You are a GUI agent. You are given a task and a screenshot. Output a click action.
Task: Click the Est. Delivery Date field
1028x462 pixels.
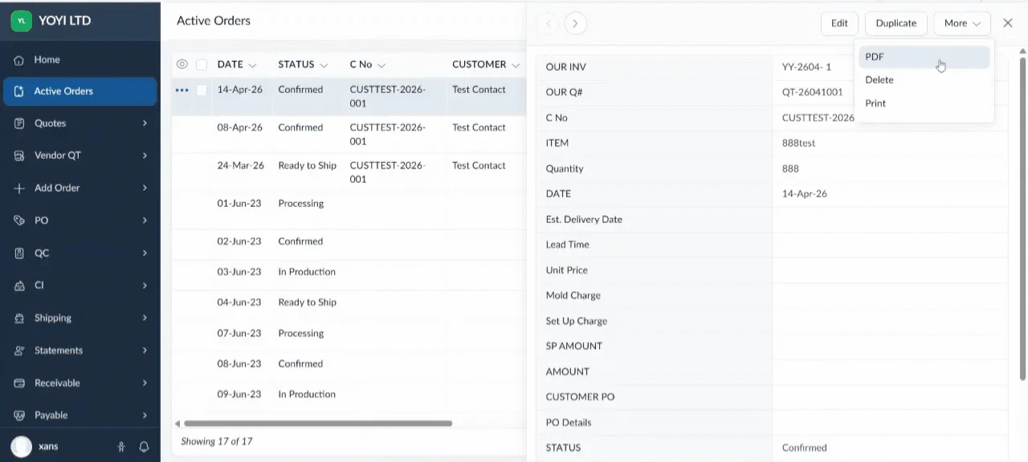click(890, 220)
